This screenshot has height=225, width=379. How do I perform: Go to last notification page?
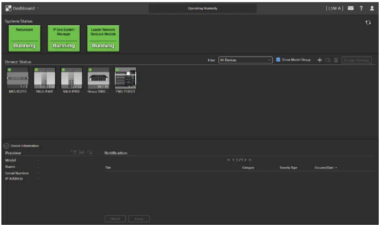point(250,160)
